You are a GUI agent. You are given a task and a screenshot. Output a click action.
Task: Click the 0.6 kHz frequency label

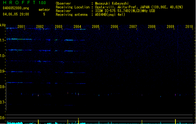pos(3,118)
